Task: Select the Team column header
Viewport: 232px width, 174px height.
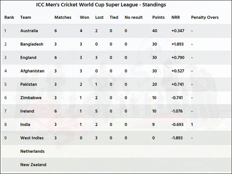Action: pos(26,17)
